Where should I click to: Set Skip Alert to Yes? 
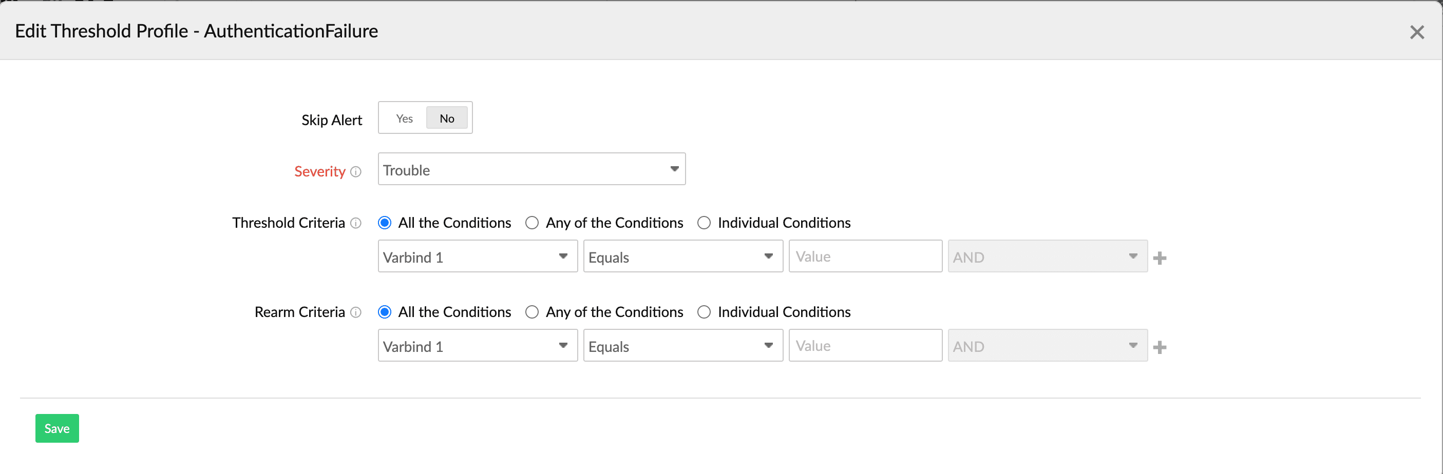point(404,118)
